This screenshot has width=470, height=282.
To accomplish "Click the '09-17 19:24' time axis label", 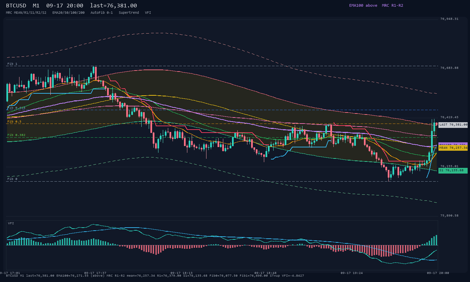I will pyautogui.click(x=352, y=273).
